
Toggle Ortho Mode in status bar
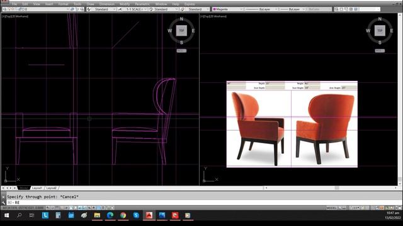[x=62, y=208]
